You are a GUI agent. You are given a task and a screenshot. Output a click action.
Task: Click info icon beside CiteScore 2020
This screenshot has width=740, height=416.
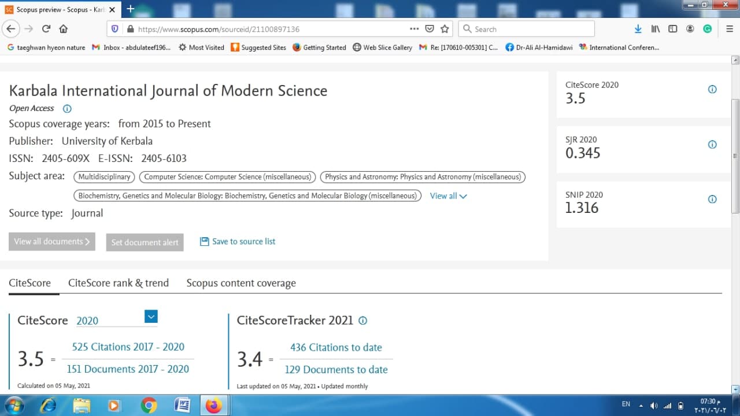click(712, 89)
